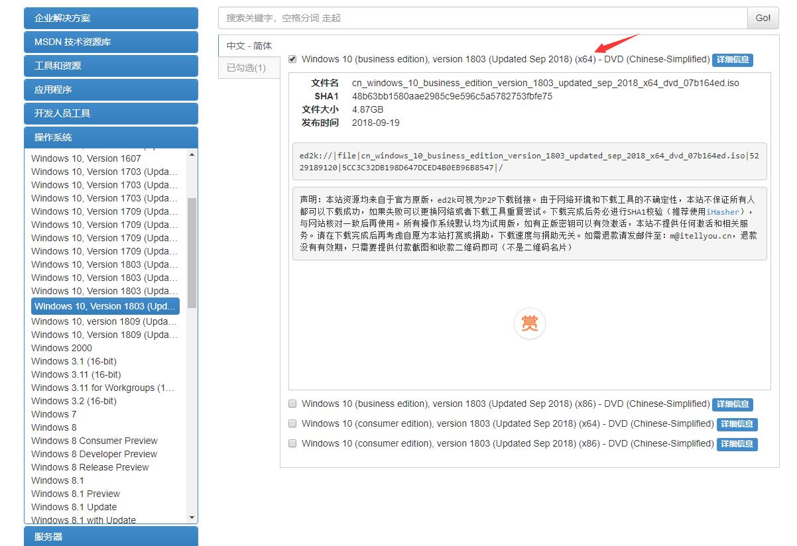Check Windows 10 consumer edition x64 checkbox

coord(292,423)
